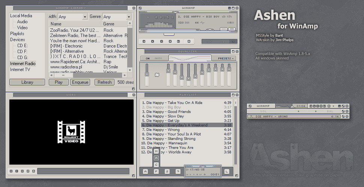The width and height of the screenshot is (364, 187).
Task: Click Stop in the windowshade Winamp bar
Action: (321, 106)
